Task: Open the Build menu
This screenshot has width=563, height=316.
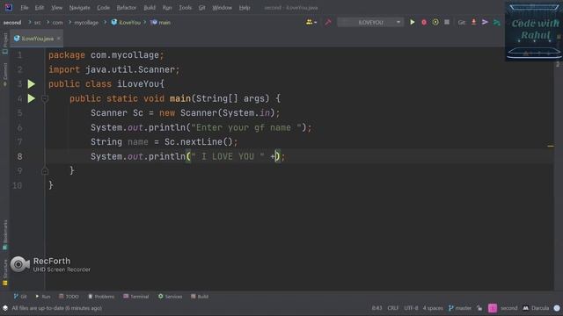Action: (x=150, y=8)
